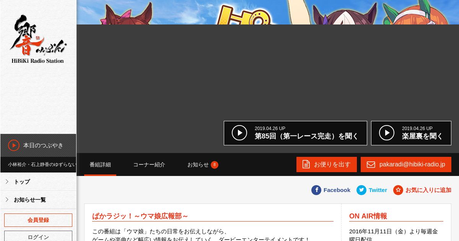Image resolution: width=459 pixels, height=241 pixels.
Task: Click the ON AIR情報 heading
Action: click(x=368, y=216)
